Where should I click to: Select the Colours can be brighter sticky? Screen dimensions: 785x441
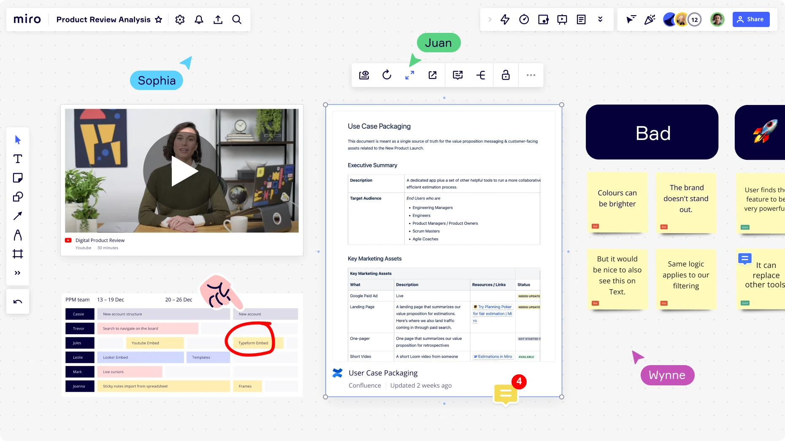pos(617,202)
